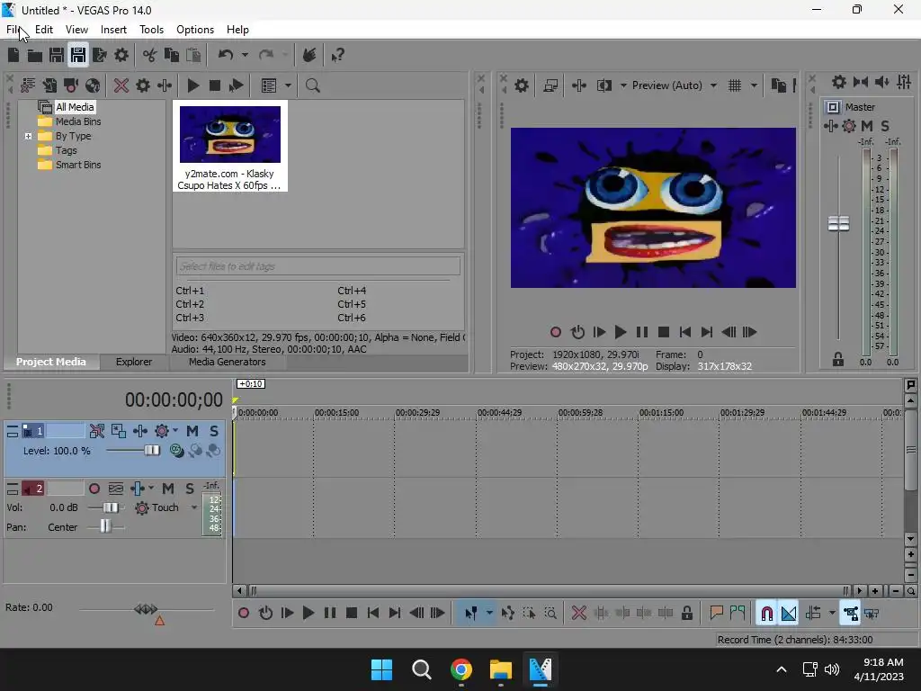Select the Klasky Csupo media thumbnail
Viewport: 921px width, 691px height.
click(229, 146)
